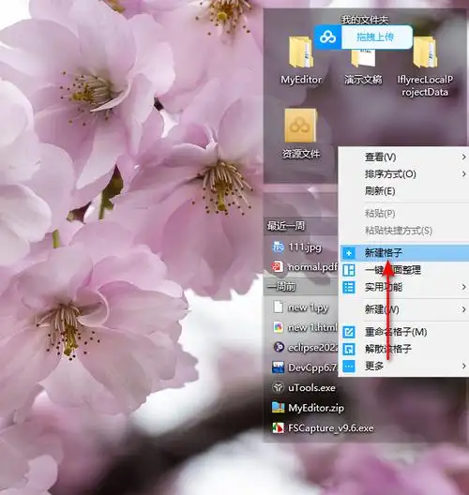Select 粘贴(P) in the context menu
The height and width of the screenshot is (495, 469).
point(403,214)
